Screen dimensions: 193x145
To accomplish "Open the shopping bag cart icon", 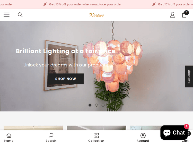I will click(x=185, y=14).
